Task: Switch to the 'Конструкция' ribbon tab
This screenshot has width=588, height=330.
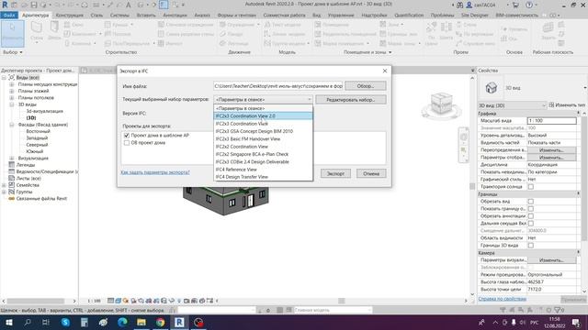Action: tap(70, 16)
